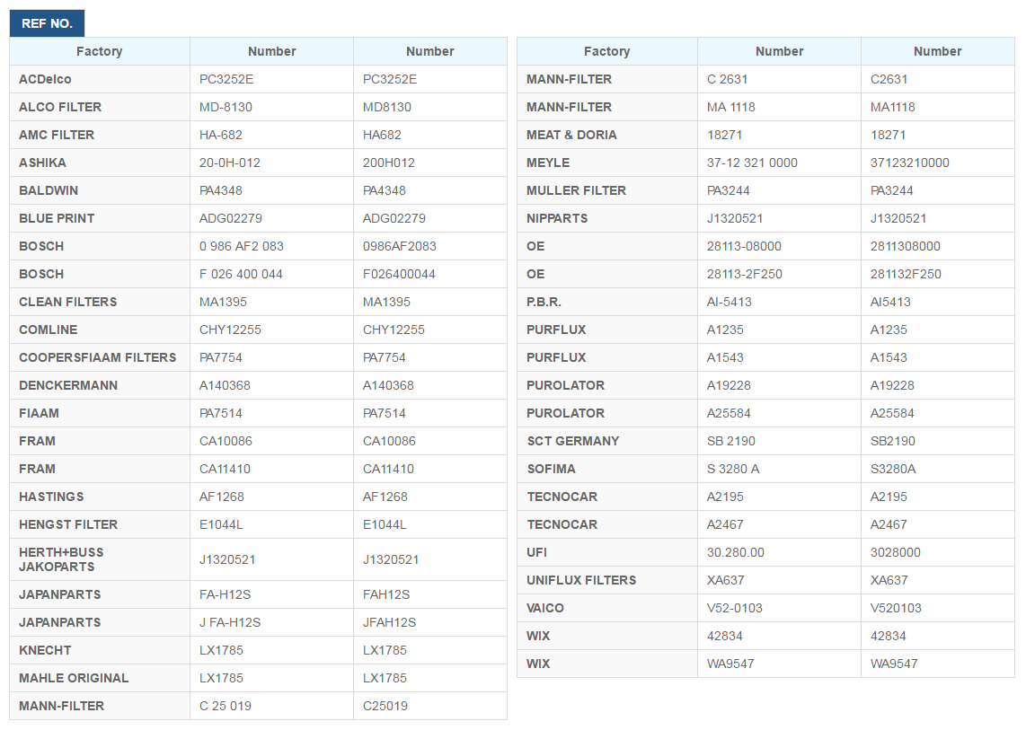Click PUROLATOR number A19228 in the first Number column

coord(729,385)
